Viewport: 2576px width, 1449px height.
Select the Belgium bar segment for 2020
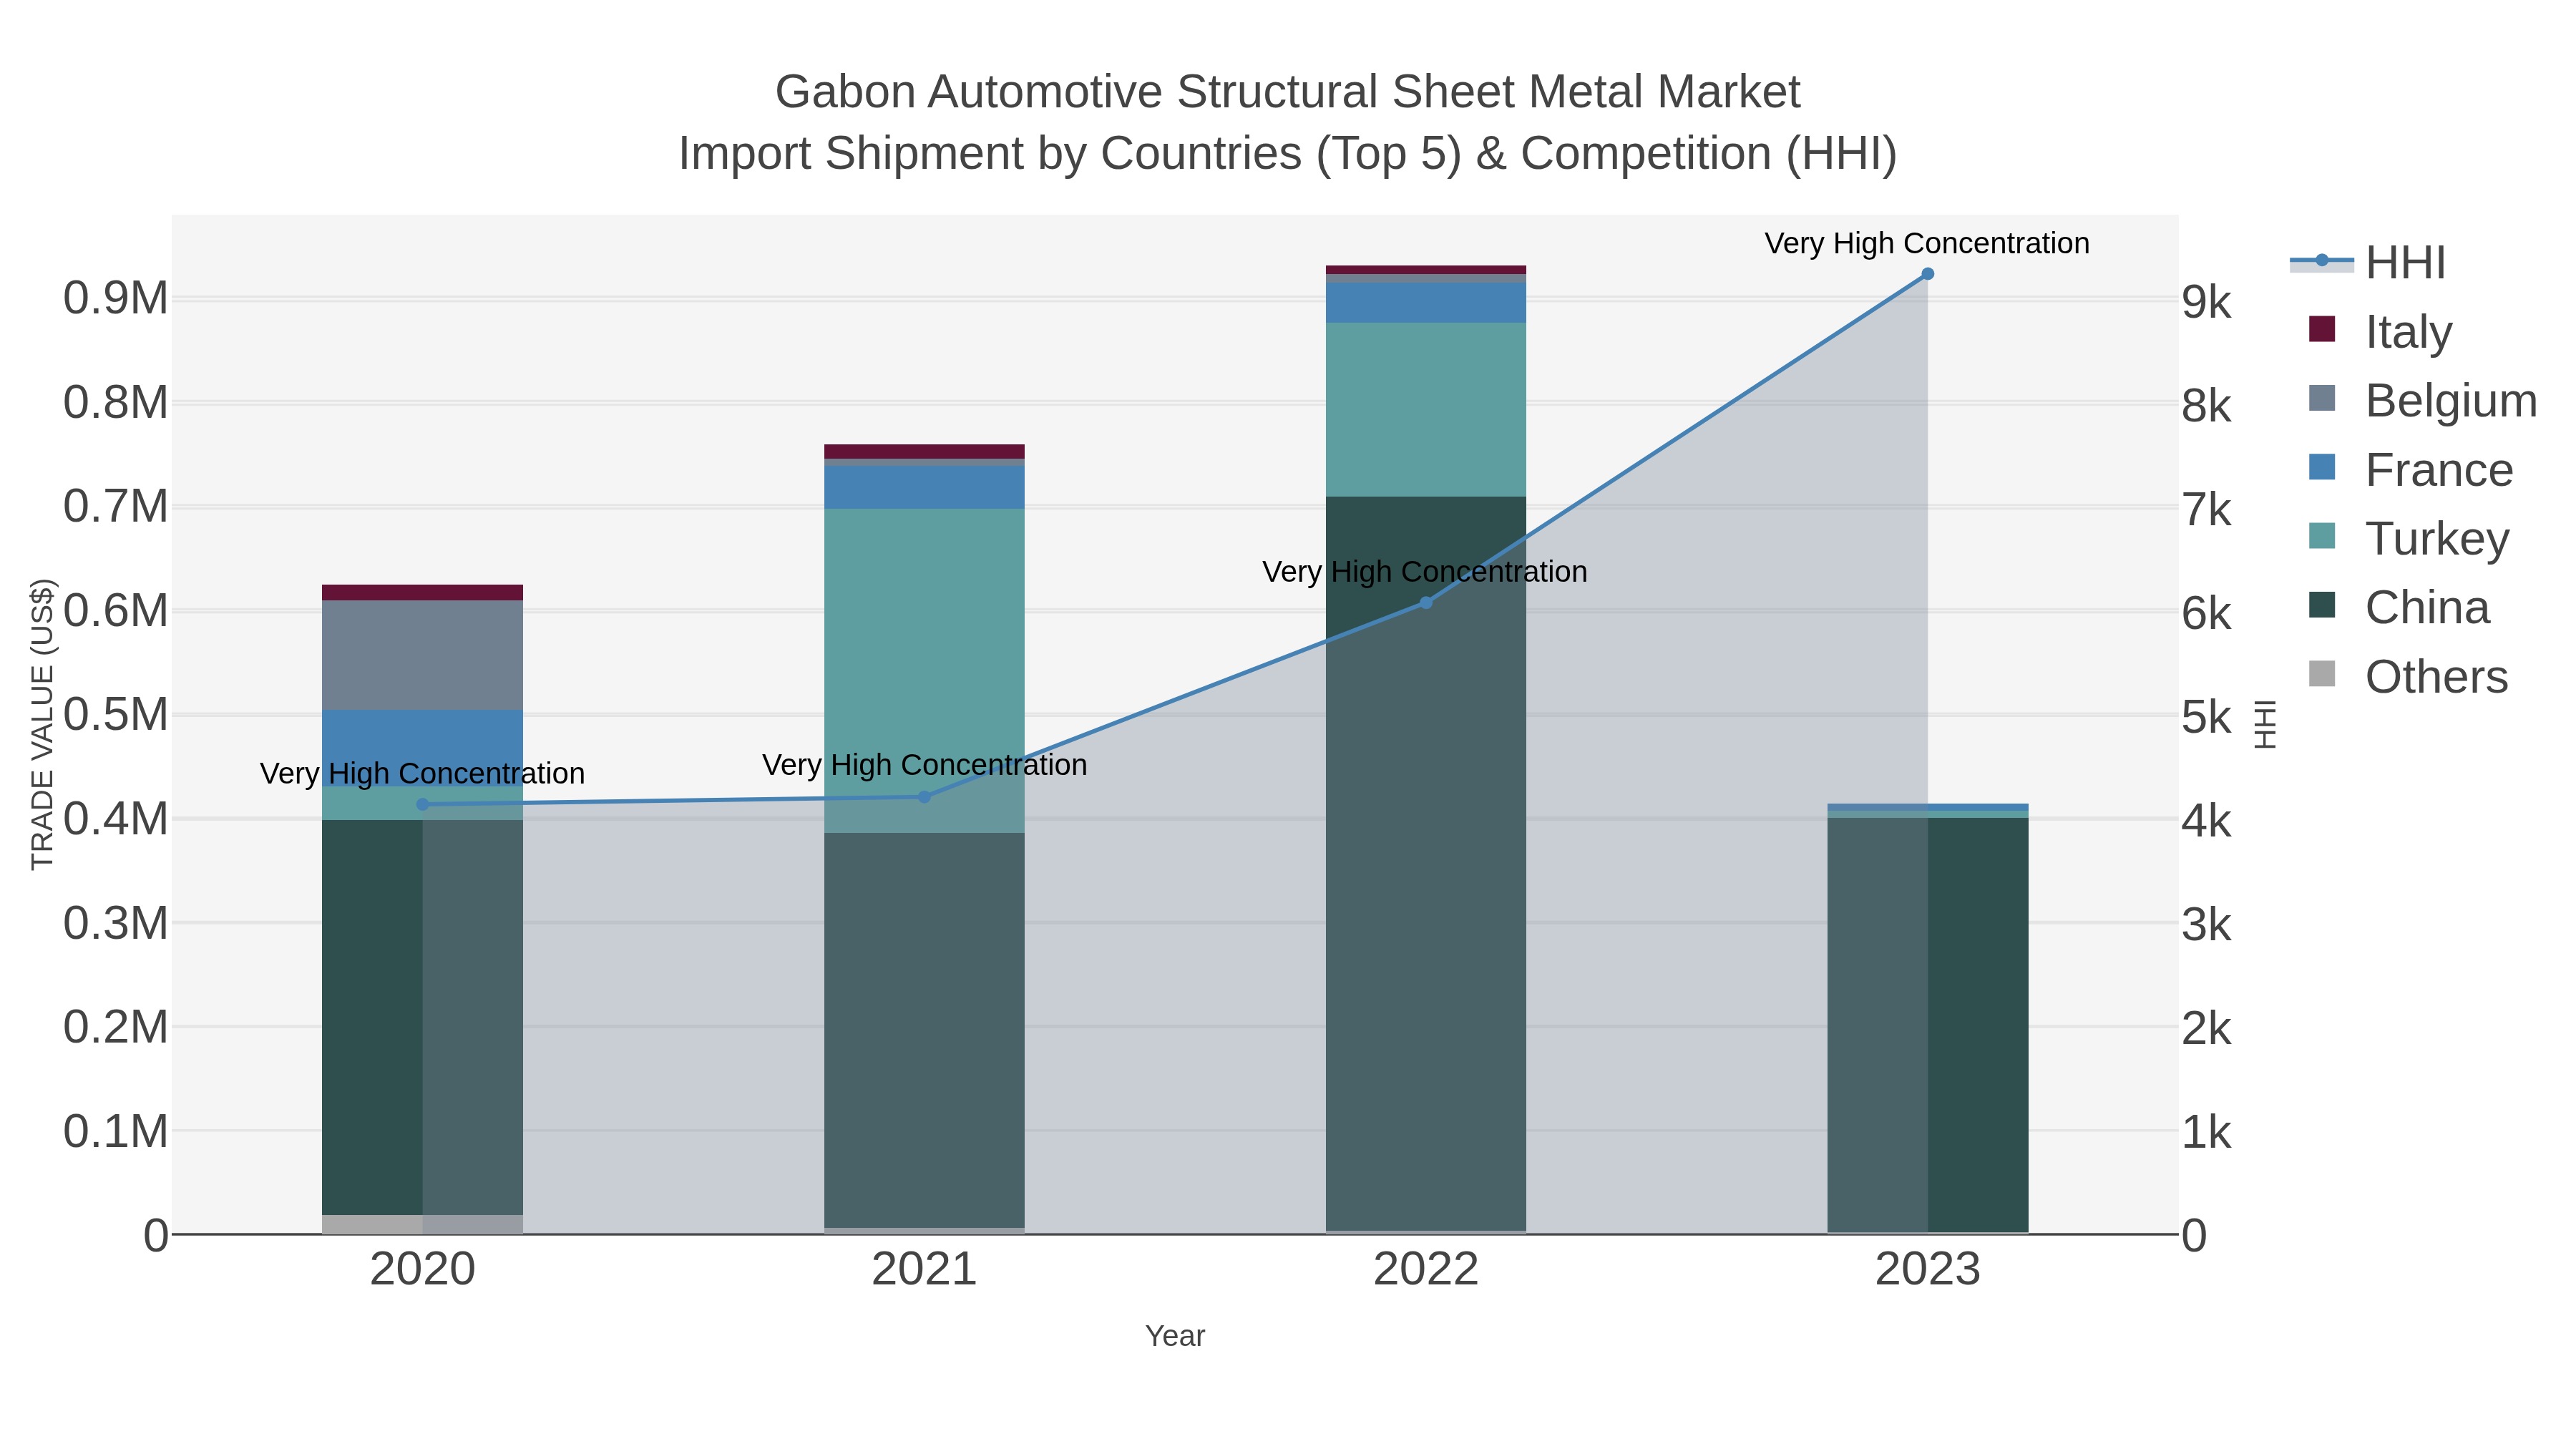click(422, 655)
